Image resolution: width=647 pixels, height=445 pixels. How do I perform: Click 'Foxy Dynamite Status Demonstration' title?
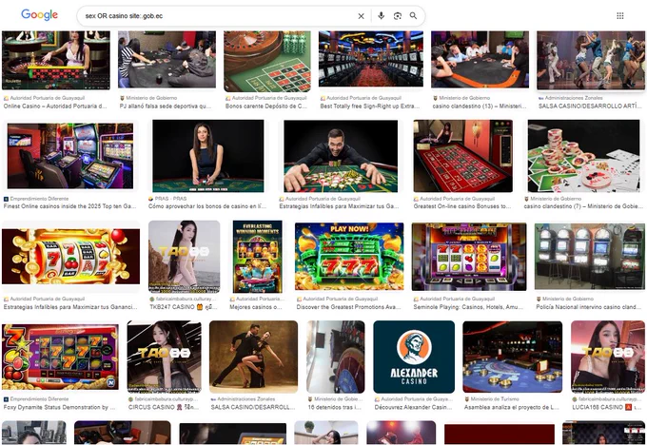pos(59,408)
